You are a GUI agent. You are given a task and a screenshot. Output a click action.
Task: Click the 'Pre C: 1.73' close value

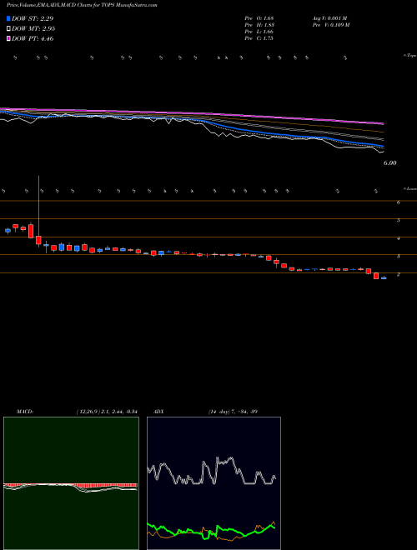(x=259, y=38)
